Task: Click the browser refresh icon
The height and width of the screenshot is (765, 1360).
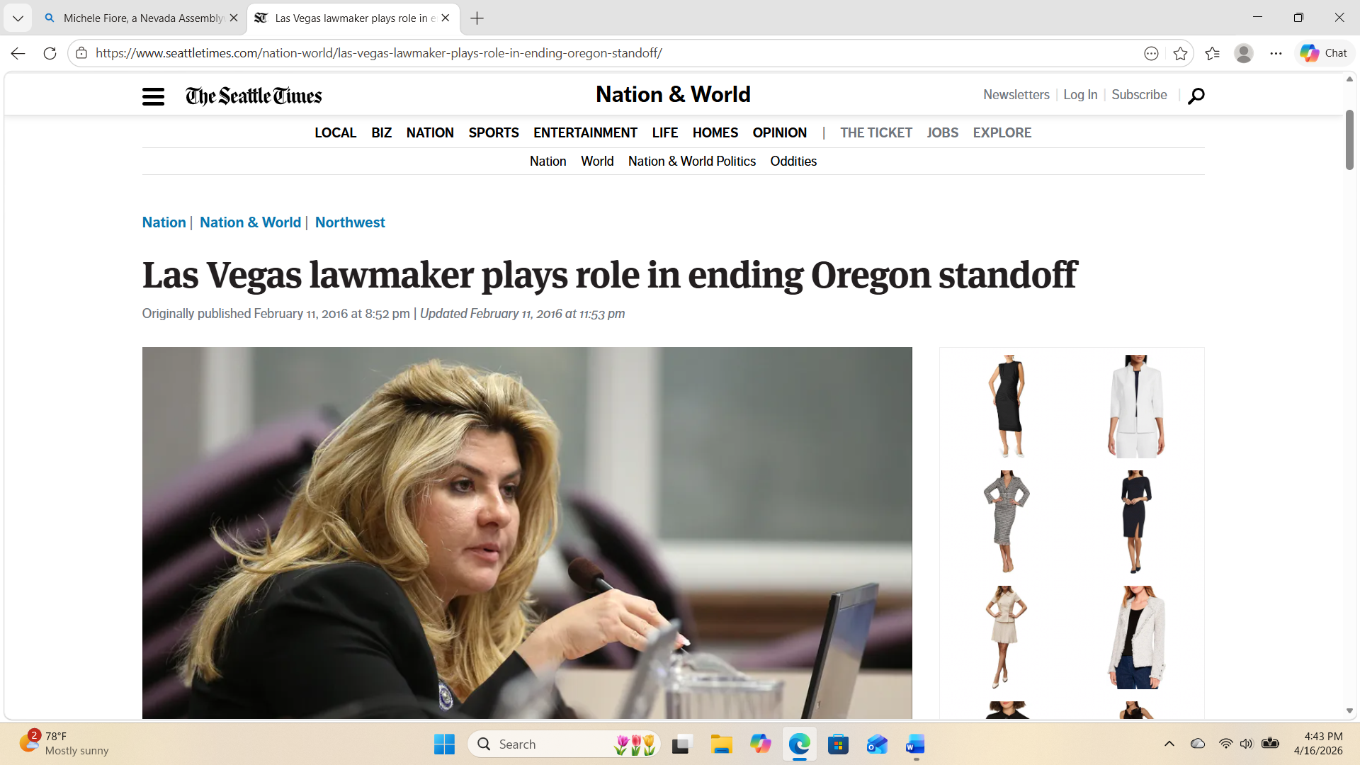Action: (x=50, y=53)
